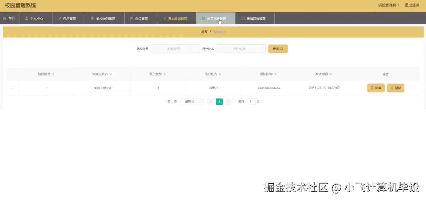Click the grid icon for 投票信息管理
This screenshot has width=426, height=200.
204,18
